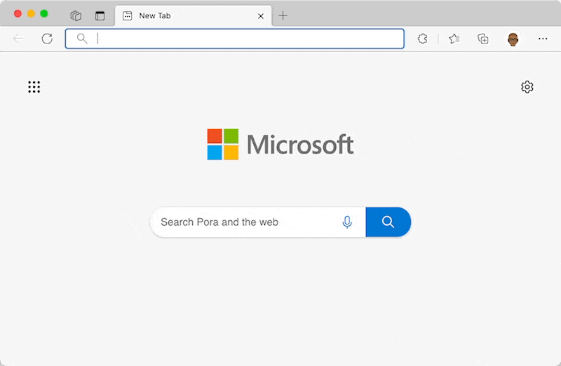Image resolution: width=561 pixels, height=366 pixels.
Task: Focus the address bar field
Action: [x=235, y=39]
